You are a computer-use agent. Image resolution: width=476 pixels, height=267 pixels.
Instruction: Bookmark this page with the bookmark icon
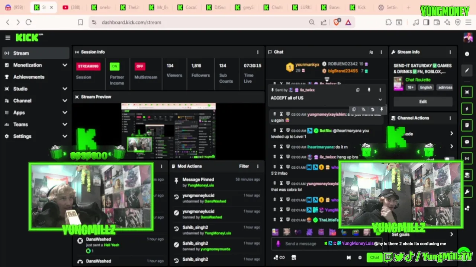pos(80,22)
